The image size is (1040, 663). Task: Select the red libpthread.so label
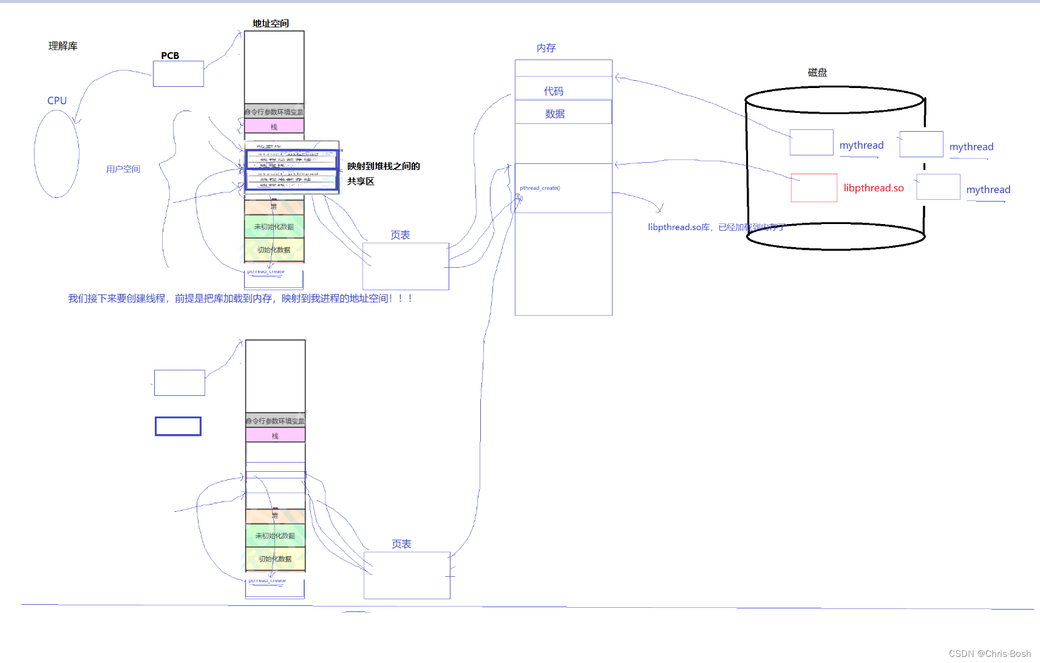pyautogui.click(x=874, y=188)
